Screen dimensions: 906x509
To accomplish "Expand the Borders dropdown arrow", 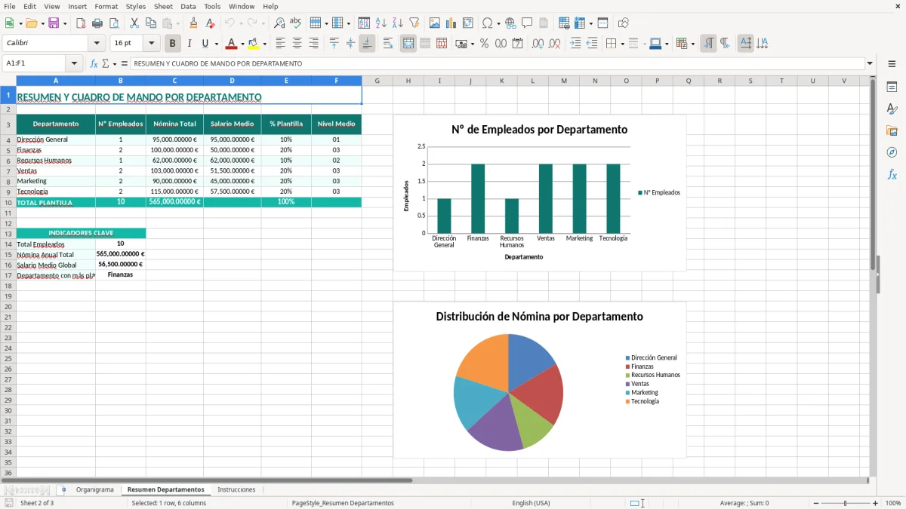I will [x=623, y=44].
